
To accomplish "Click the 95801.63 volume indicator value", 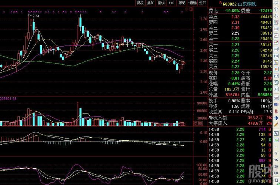I will 8,99.
